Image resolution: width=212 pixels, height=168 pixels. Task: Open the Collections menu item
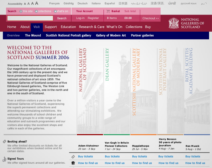pyautogui.click(x=134, y=27)
